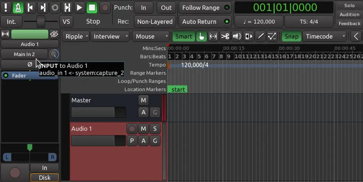Click the start location marker
The height and width of the screenshot is (182, 363).
(x=178, y=89)
